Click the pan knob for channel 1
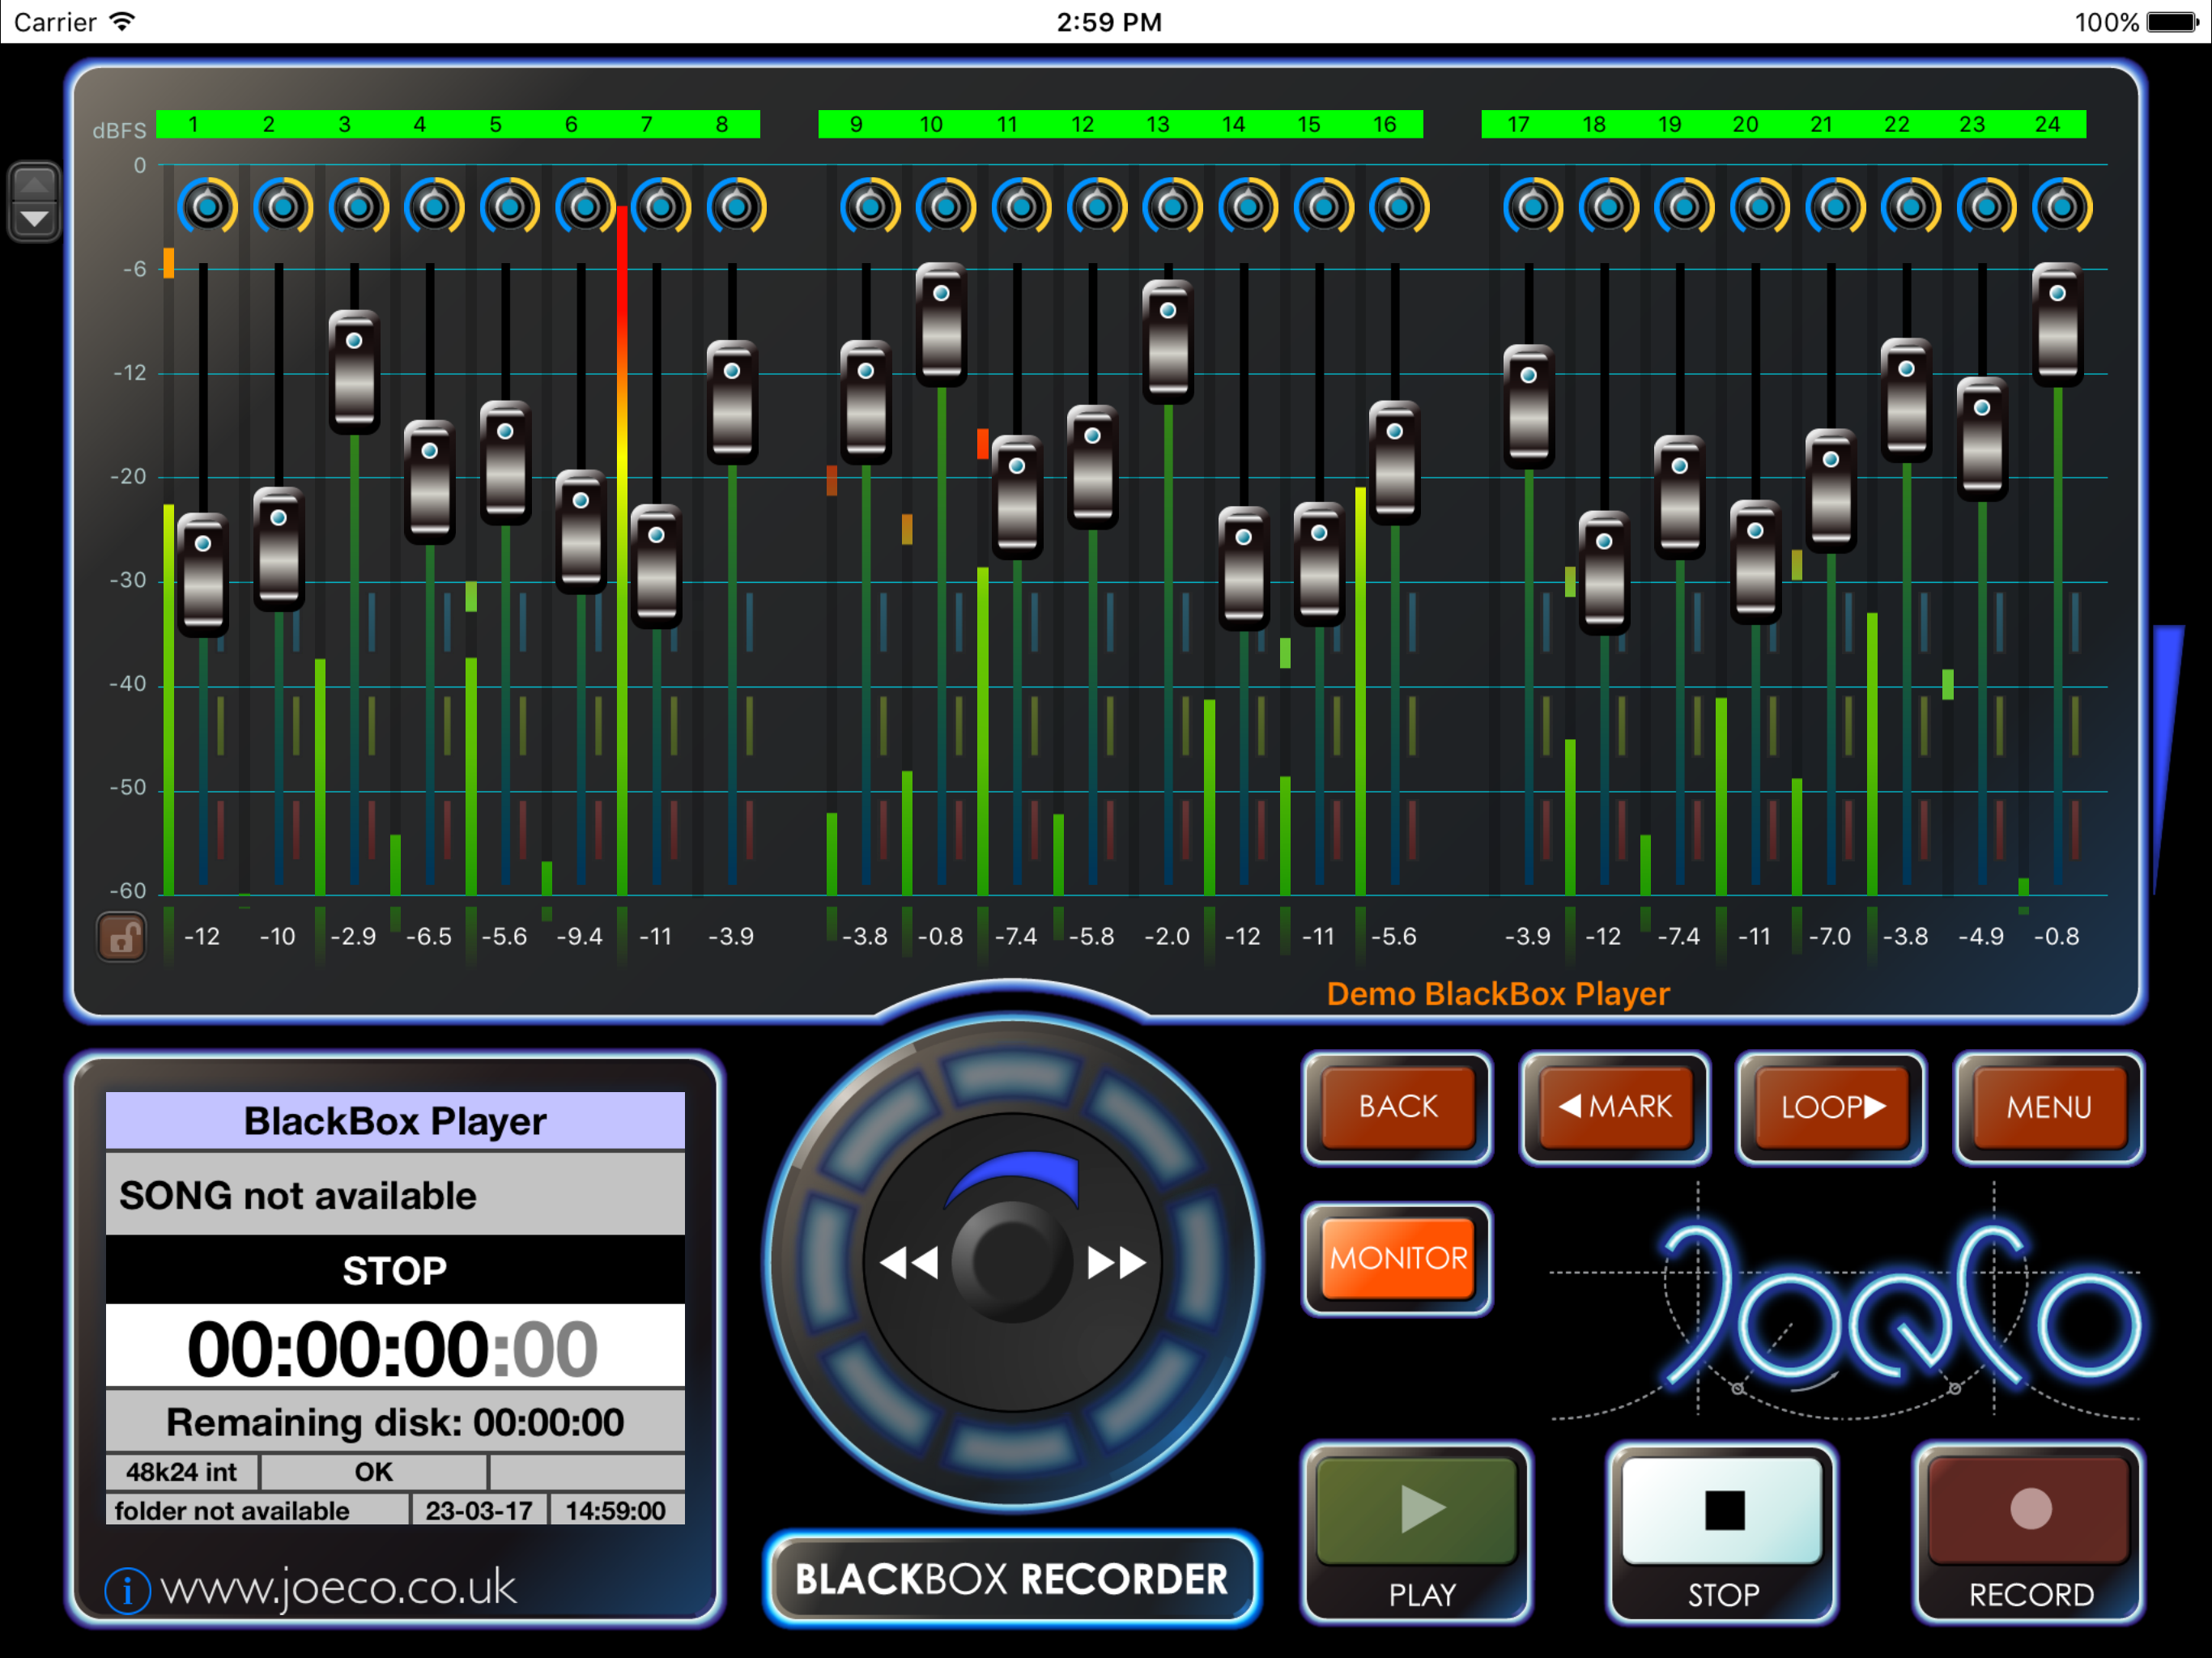 pos(208,207)
